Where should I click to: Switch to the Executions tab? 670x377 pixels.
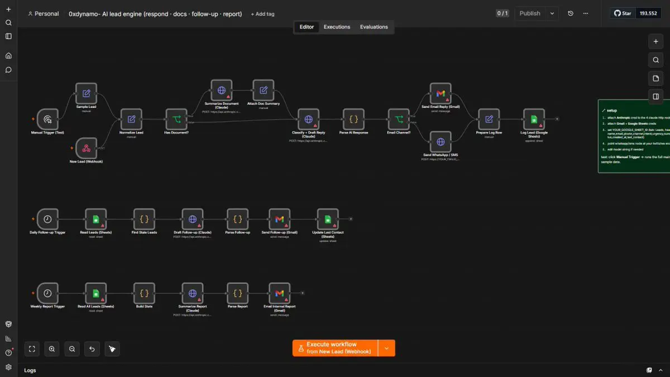[x=337, y=27]
